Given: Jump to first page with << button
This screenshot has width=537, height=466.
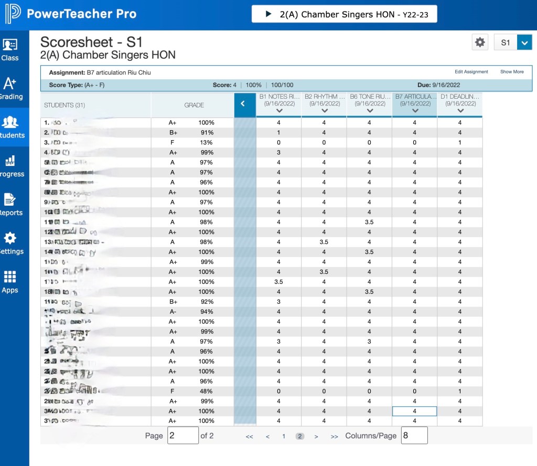Looking at the screenshot, I should 249,436.
